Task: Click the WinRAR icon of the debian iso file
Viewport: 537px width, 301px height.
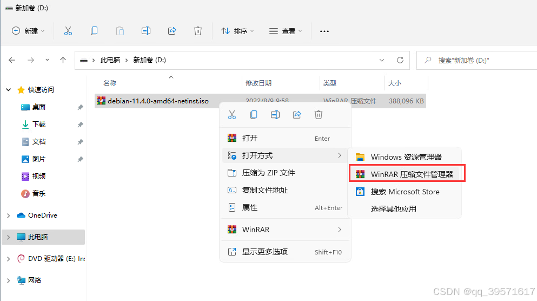Action: pyautogui.click(x=101, y=101)
